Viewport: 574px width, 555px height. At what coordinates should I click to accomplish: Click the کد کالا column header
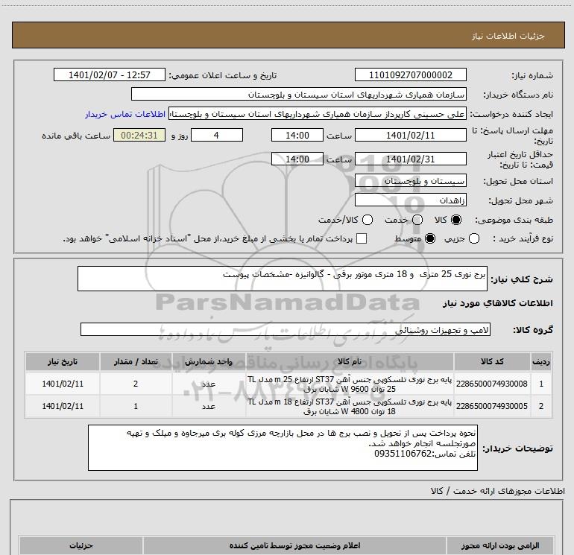(x=492, y=361)
